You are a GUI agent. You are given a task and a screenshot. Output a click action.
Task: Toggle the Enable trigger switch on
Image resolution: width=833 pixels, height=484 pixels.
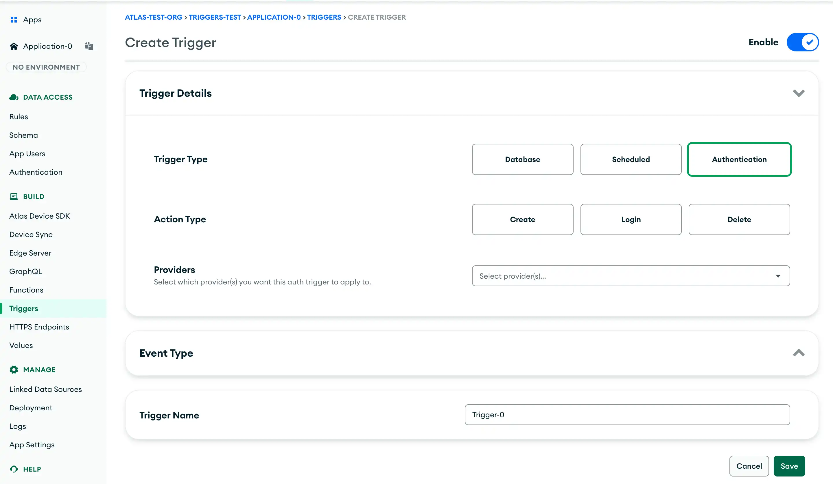coord(803,42)
